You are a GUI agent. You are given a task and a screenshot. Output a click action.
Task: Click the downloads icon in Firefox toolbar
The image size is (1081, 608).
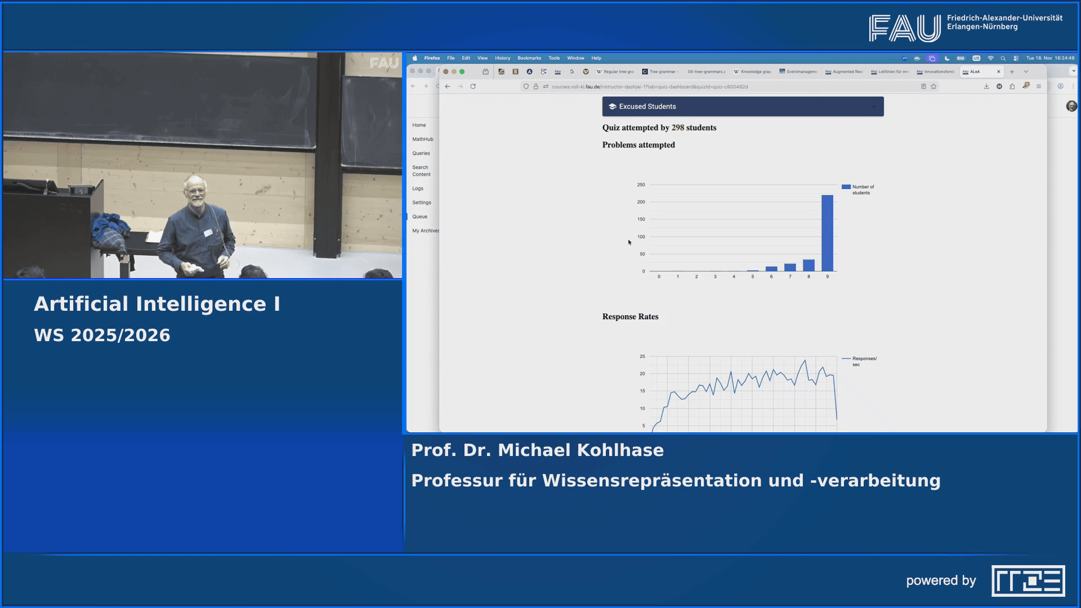(x=986, y=87)
